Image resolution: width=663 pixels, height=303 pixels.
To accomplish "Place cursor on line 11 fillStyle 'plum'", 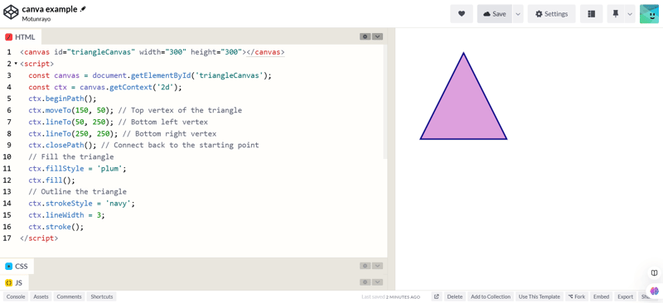I will pyautogui.click(x=77, y=169).
